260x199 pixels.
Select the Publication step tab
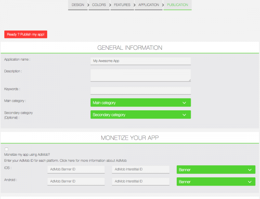[177, 5]
